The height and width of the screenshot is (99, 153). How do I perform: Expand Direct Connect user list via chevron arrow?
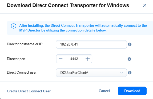(x=122, y=73)
